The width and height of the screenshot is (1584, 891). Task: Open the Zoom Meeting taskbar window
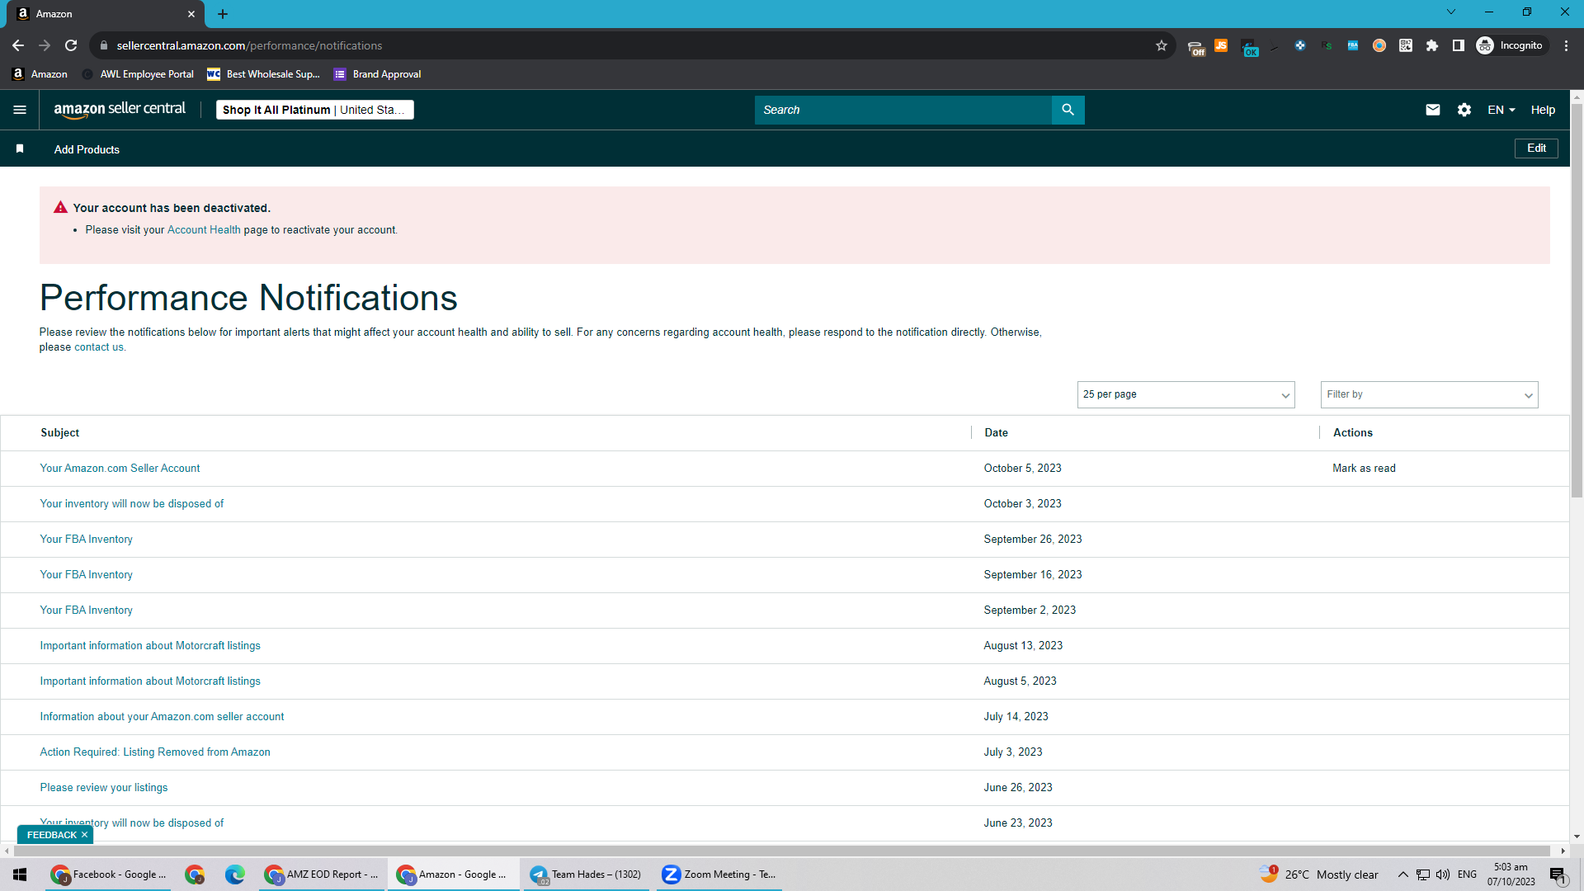click(x=720, y=874)
